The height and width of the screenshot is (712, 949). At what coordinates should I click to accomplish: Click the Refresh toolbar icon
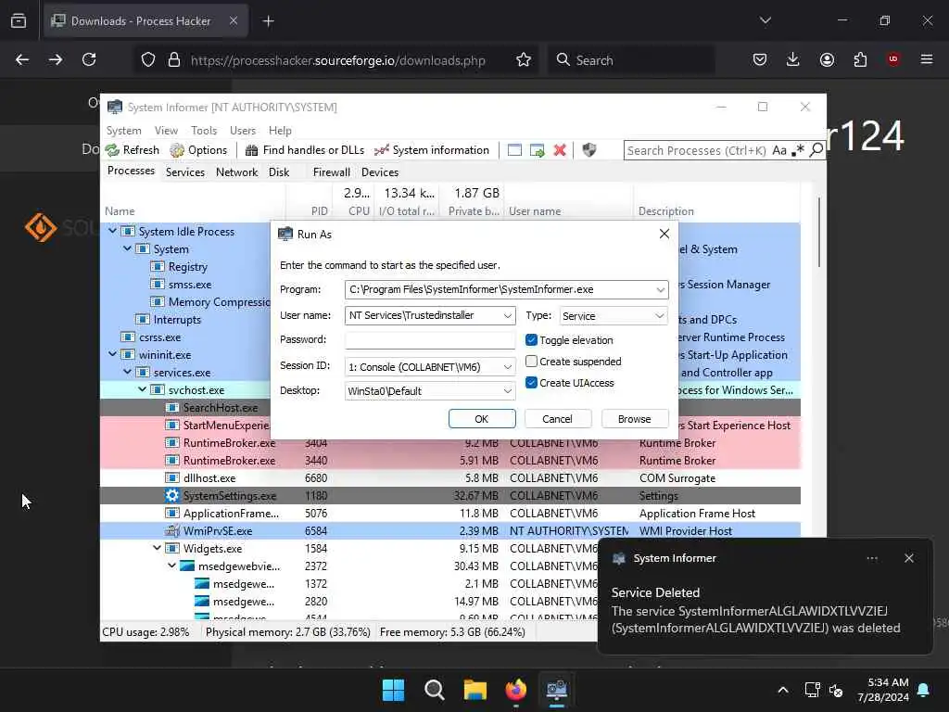point(112,150)
